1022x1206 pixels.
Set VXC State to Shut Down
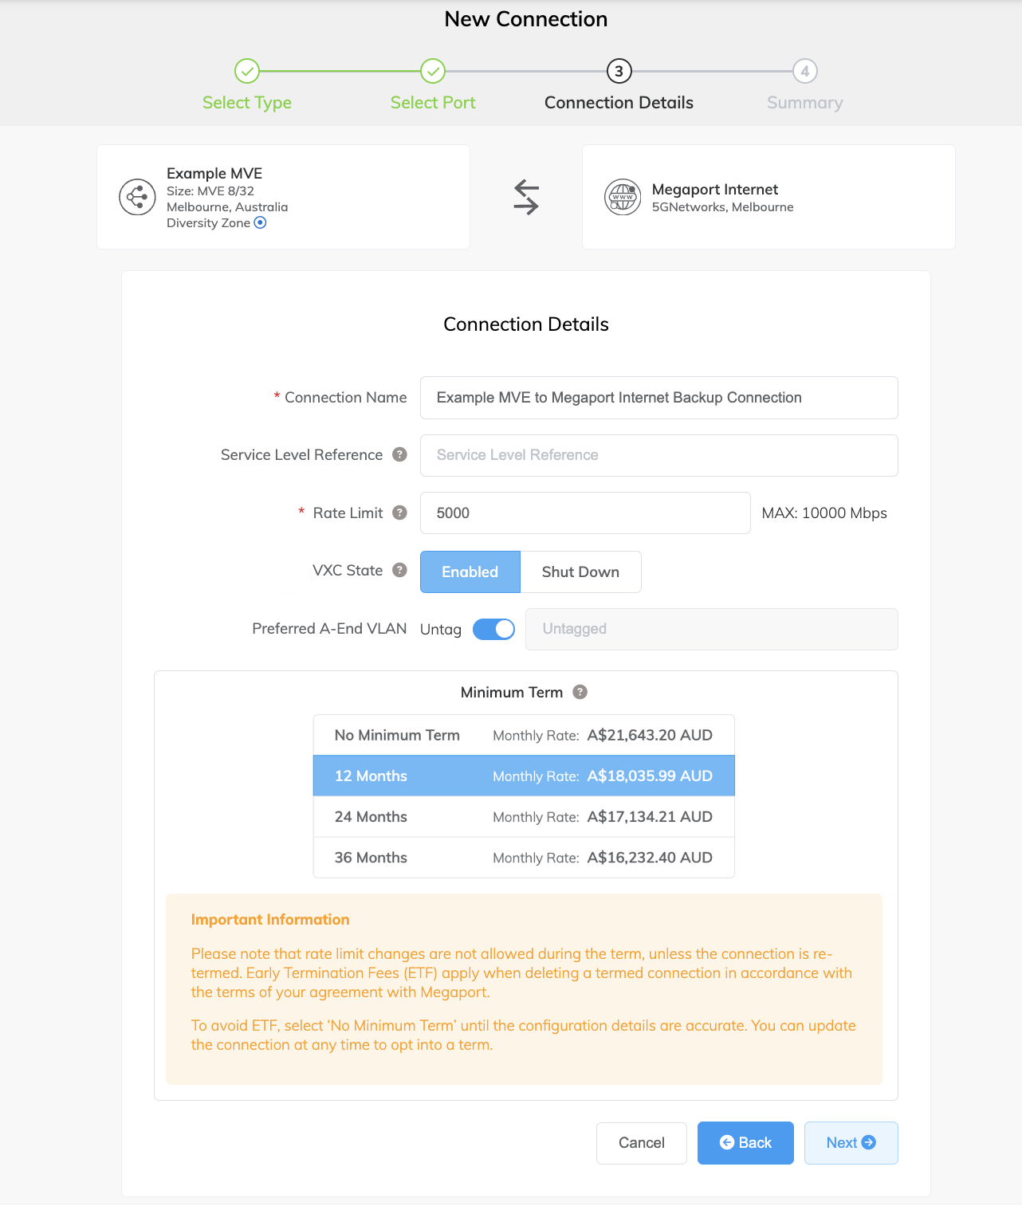coord(580,572)
